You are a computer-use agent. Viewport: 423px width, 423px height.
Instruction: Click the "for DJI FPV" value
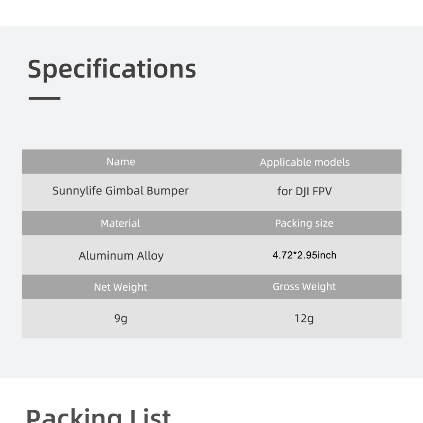click(x=304, y=191)
